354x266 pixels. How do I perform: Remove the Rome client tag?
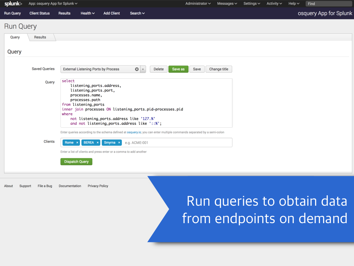77,142
